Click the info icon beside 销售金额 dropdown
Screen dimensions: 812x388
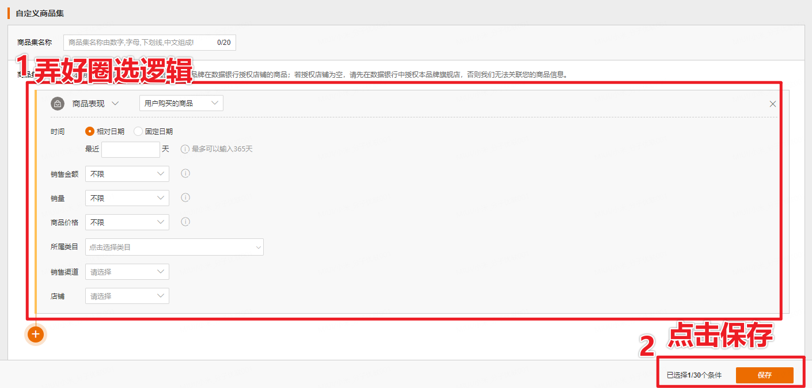(185, 173)
